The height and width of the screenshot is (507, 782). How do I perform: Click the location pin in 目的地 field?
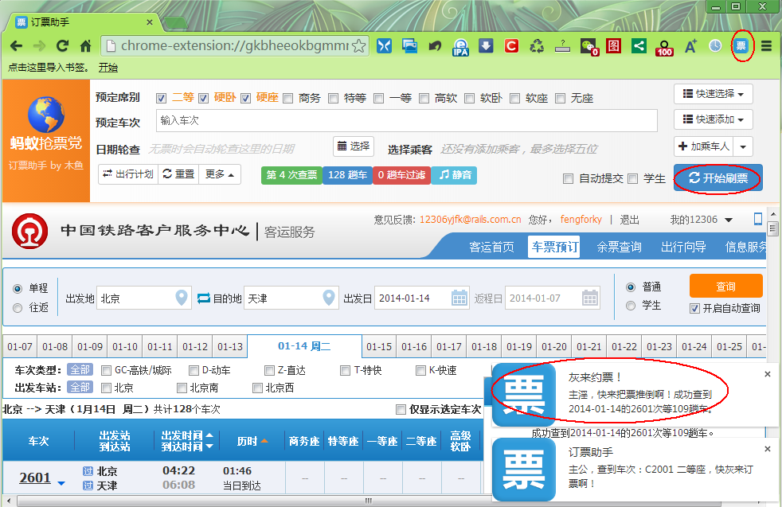(329, 298)
